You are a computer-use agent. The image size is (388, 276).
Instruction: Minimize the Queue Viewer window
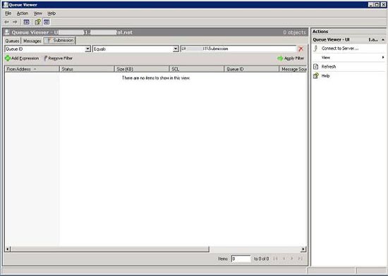pos(370,4)
